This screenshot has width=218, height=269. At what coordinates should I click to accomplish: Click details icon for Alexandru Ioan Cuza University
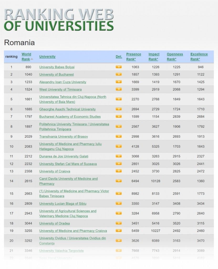pos(119,82)
